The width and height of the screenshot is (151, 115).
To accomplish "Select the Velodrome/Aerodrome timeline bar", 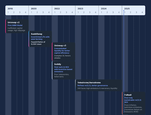I will pyautogui.click(x=99, y=85).
